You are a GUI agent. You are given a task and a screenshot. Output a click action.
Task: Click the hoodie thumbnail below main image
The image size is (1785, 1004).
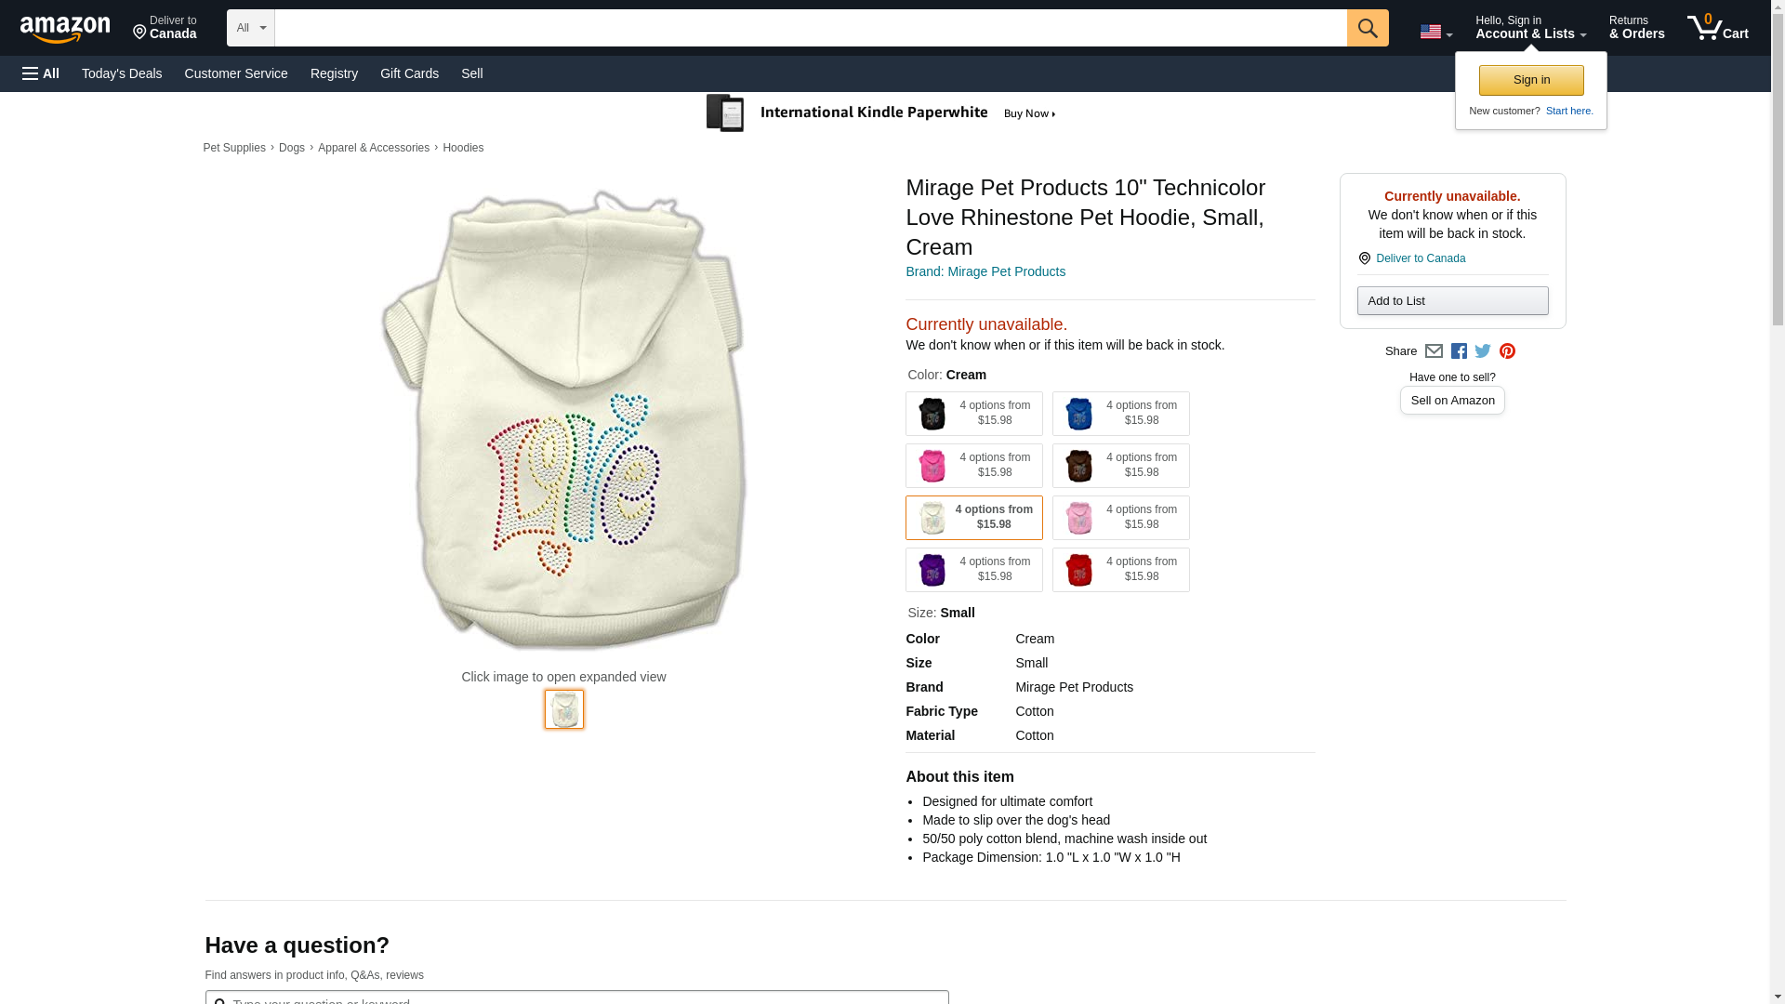pos(564,709)
